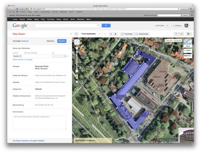Click the Hinzufügen shape tool

(x=127, y=34)
